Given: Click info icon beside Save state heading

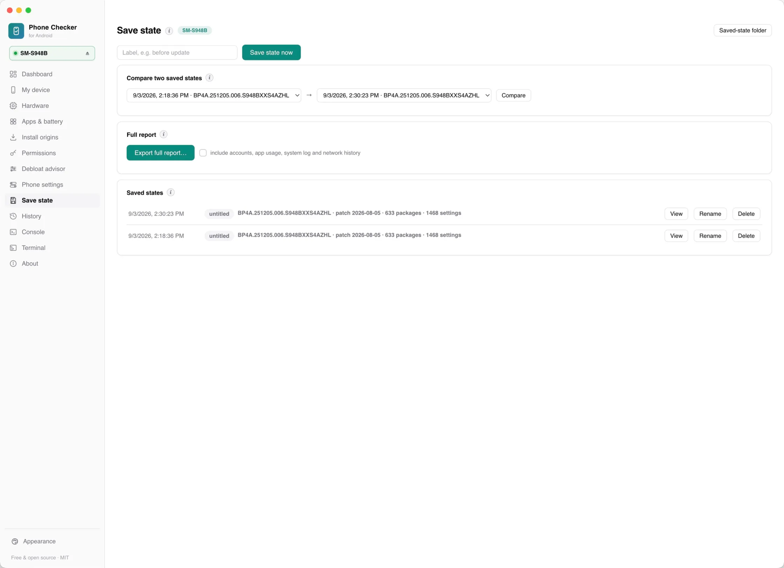Looking at the screenshot, I should pyautogui.click(x=169, y=31).
